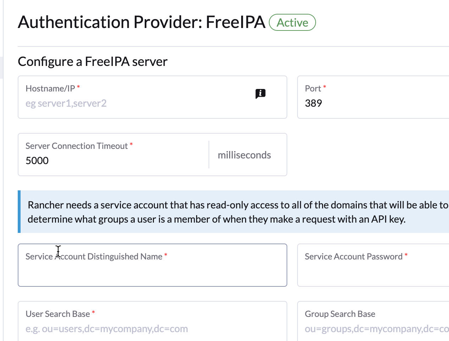The image size is (449, 341).
Task: Open the Hostname/IP info tooltip
Action: click(x=261, y=94)
